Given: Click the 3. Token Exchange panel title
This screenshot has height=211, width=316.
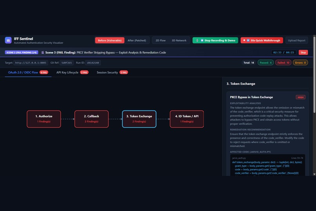Looking at the screenshot, I should point(241,84).
